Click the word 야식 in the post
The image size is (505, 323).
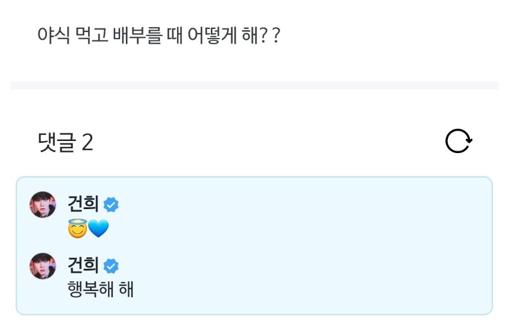[52, 37]
